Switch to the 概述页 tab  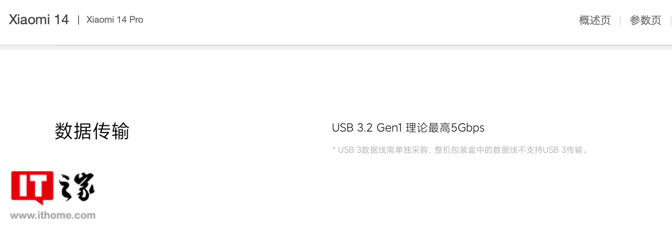595,20
